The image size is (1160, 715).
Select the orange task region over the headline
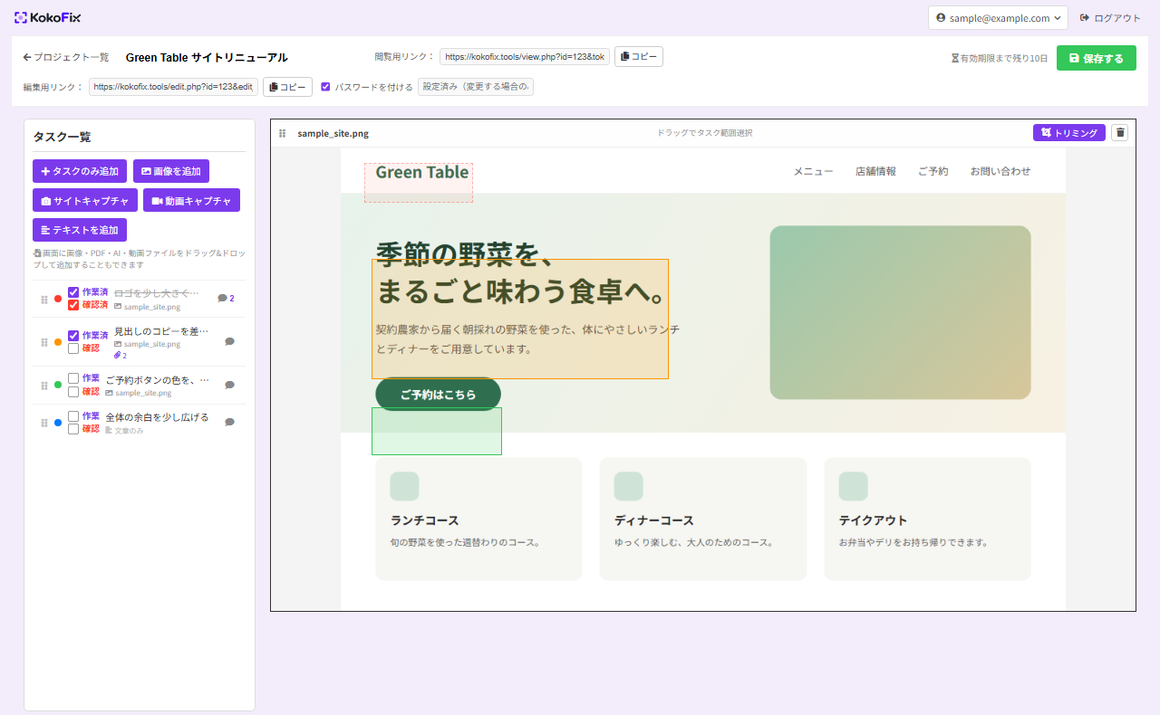(x=520, y=319)
